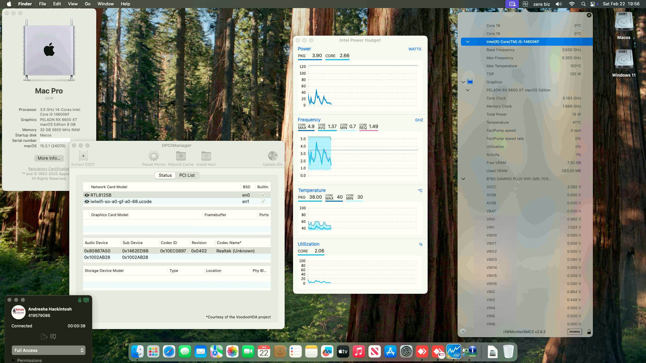The height and width of the screenshot is (363, 646).
Task: Click the 2500MHz chip icon in HWMonitorSMC2
Action: point(574,332)
